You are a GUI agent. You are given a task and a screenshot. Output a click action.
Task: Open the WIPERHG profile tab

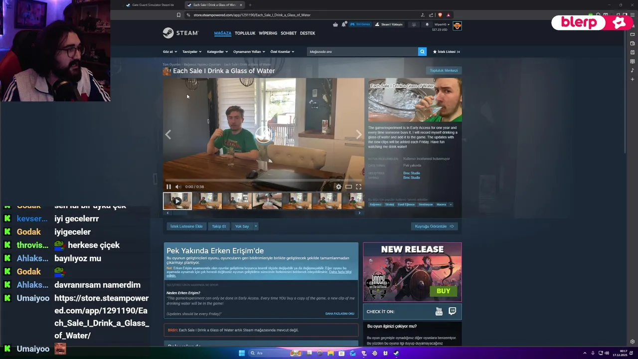click(x=268, y=33)
